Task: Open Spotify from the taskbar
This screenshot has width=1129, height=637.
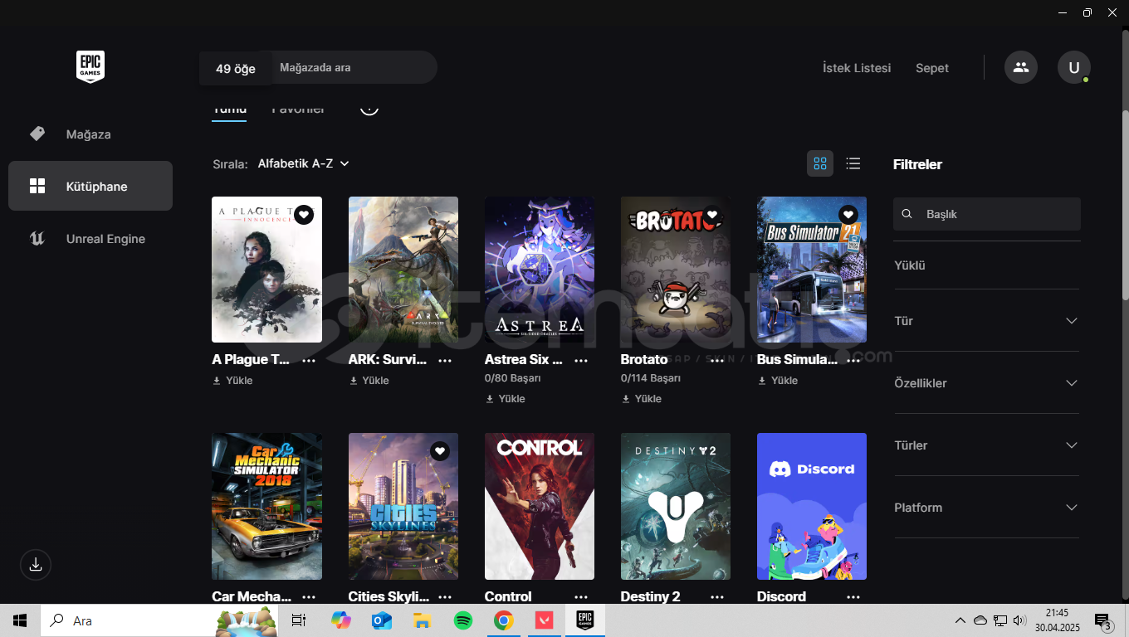Action: (x=463, y=620)
